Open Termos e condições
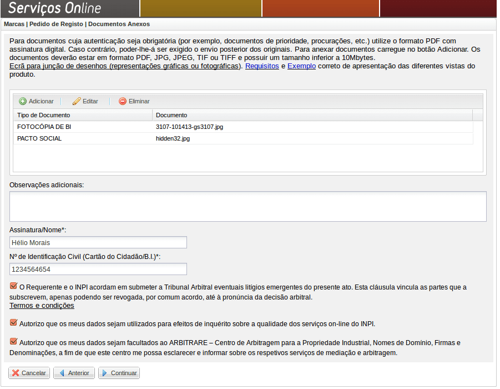 click(x=42, y=305)
